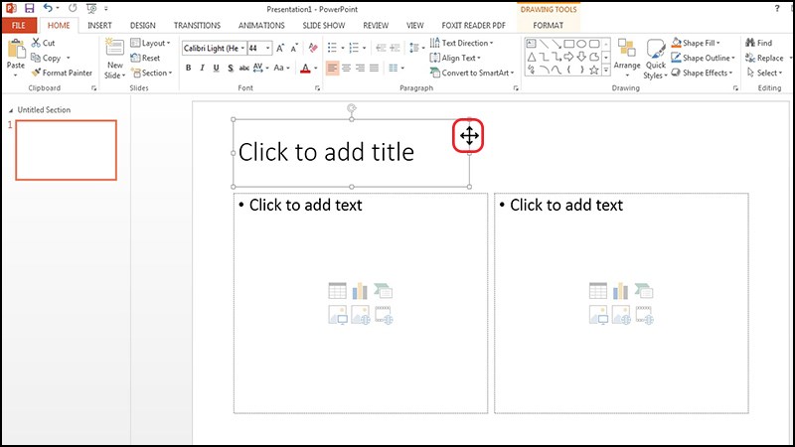
Task: Toggle Bold formatting
Action: pos(188,69)
